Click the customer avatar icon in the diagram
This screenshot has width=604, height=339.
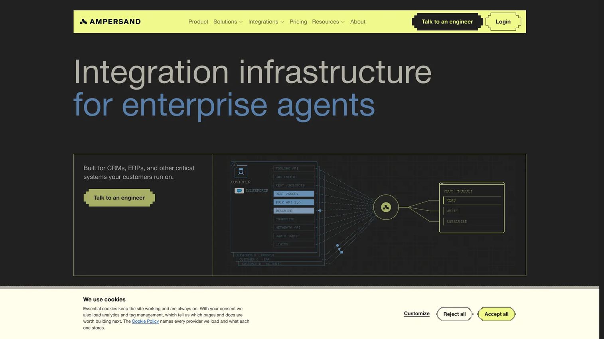(x=241, y=172)
